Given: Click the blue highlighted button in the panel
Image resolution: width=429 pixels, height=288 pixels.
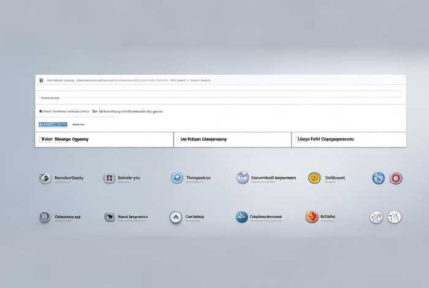Looking at the screenshot, I should tap(53, 124).
